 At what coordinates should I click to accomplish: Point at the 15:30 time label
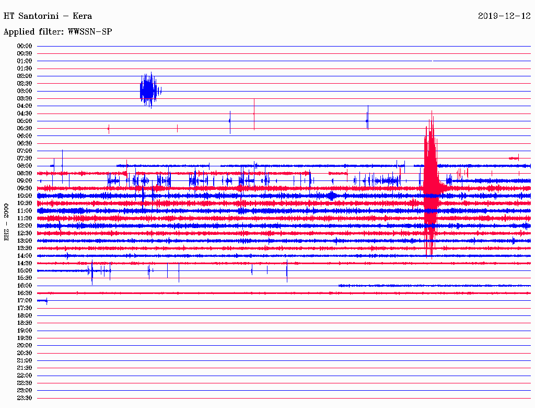(x=25, y=278)
